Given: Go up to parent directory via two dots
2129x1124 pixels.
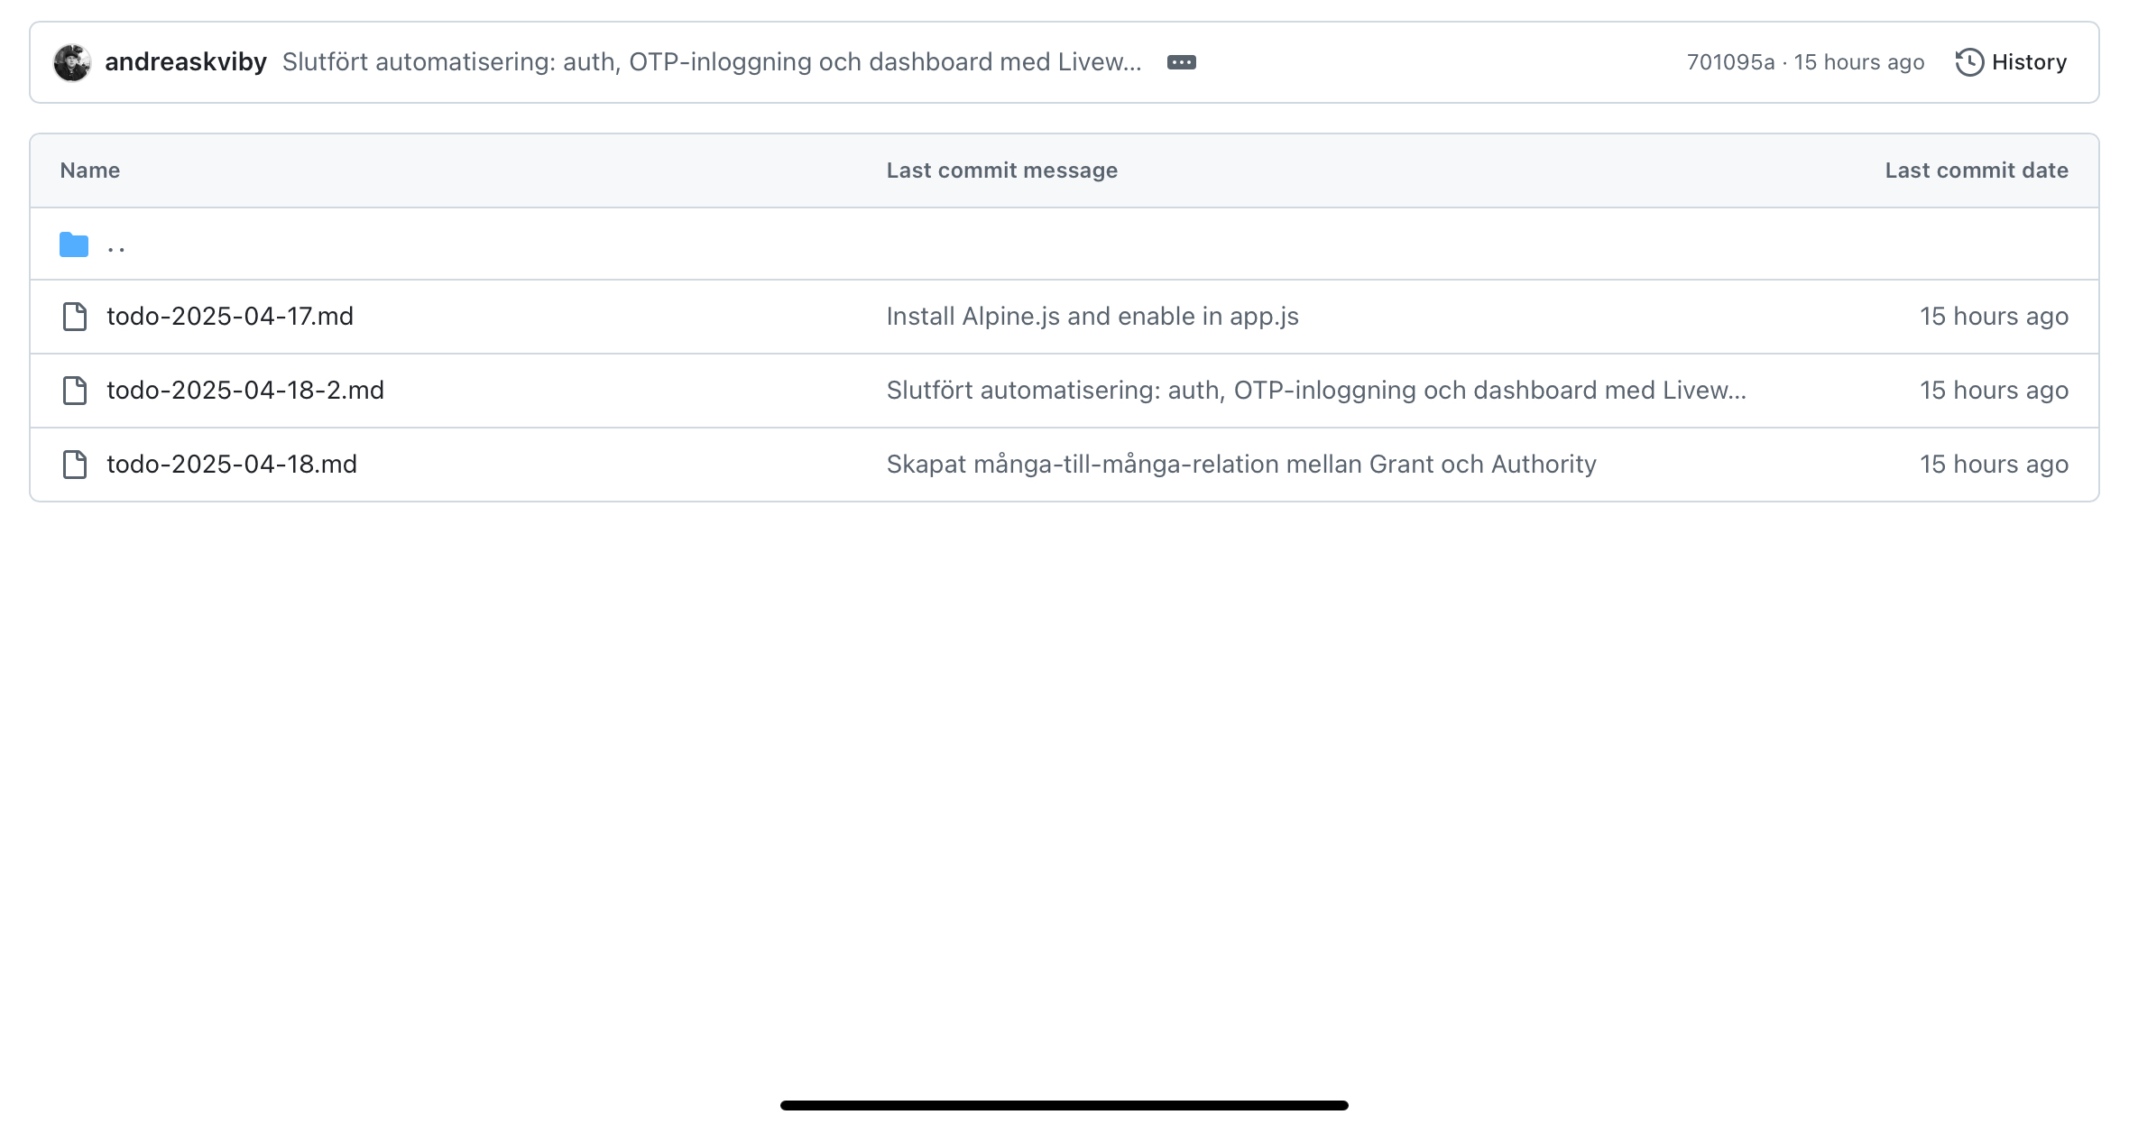Looking at the screenshot, I should [x=115, y=244].
